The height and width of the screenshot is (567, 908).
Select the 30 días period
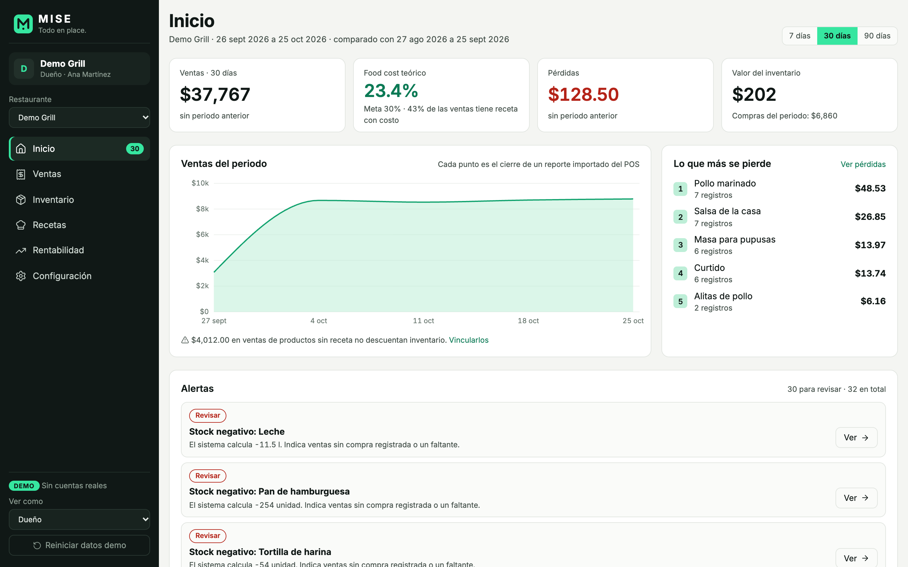837,36
